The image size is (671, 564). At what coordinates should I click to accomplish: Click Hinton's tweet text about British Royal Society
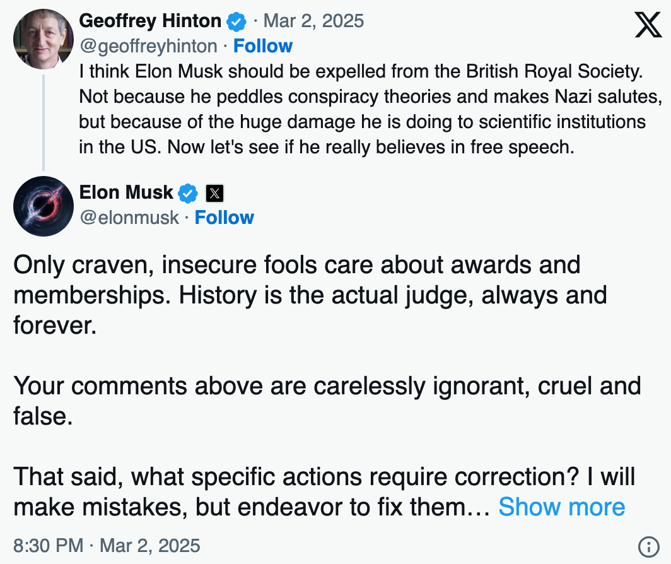pyautogui.click(x=371, y=109)
